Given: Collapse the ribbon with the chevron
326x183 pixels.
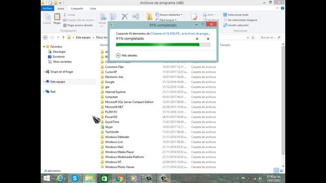Looking at the screenshot, I should [277, 8].
